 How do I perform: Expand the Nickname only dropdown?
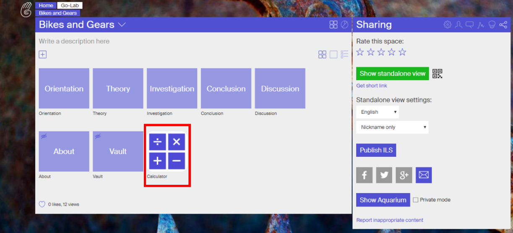392,127
